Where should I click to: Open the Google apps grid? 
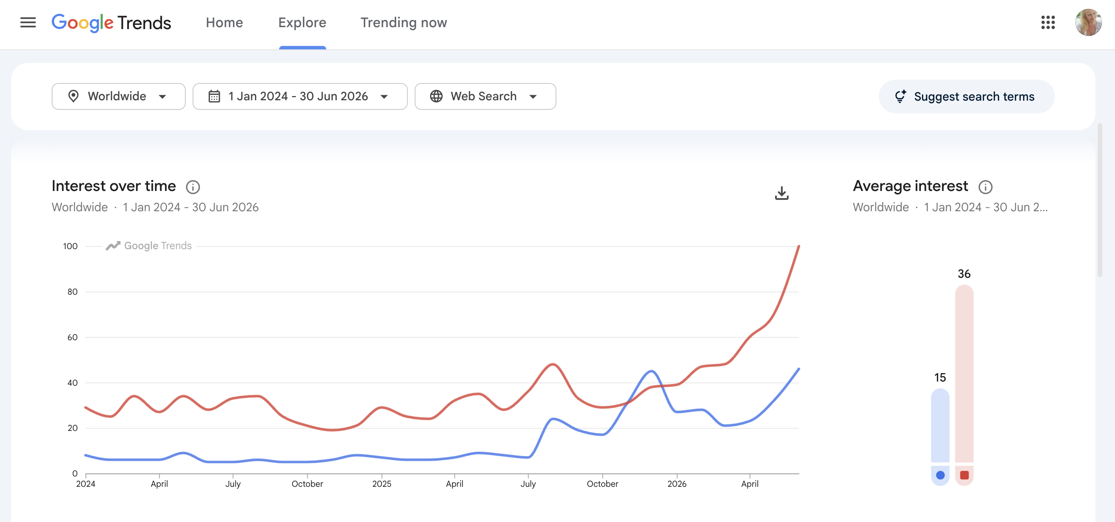tap(1048, 23)
